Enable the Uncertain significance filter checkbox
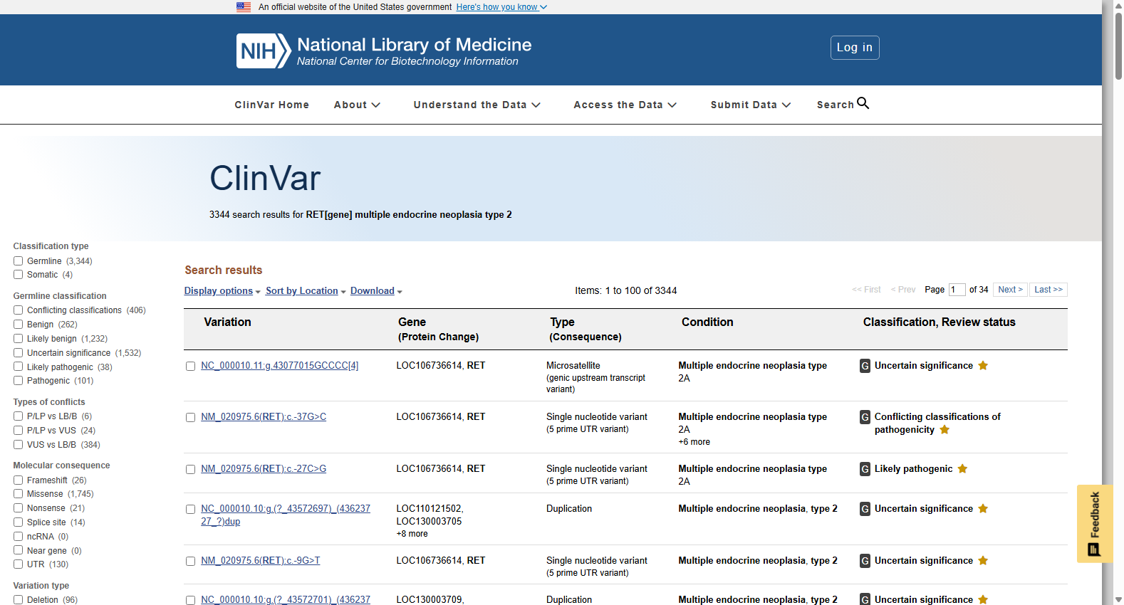Image resolution: width=1124 pixels, height=605 pixels. click(x=19, y=353)
